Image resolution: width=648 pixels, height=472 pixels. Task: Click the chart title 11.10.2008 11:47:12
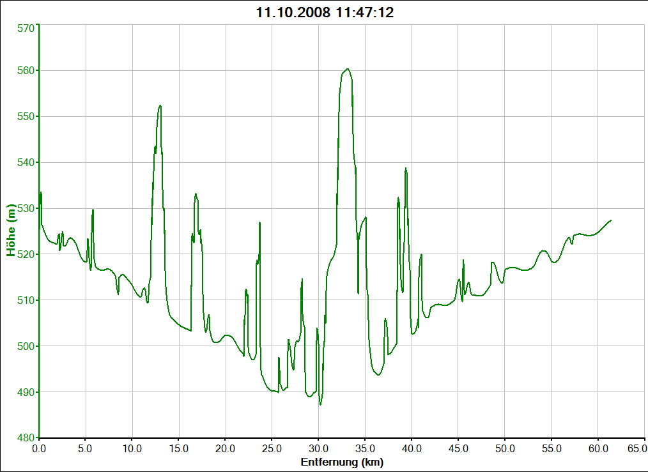[x=324, y=12]
